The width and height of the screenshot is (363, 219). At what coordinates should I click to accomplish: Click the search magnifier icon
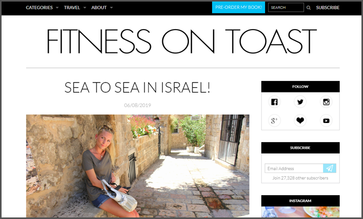pyautogui.click(x=309, y=8)
